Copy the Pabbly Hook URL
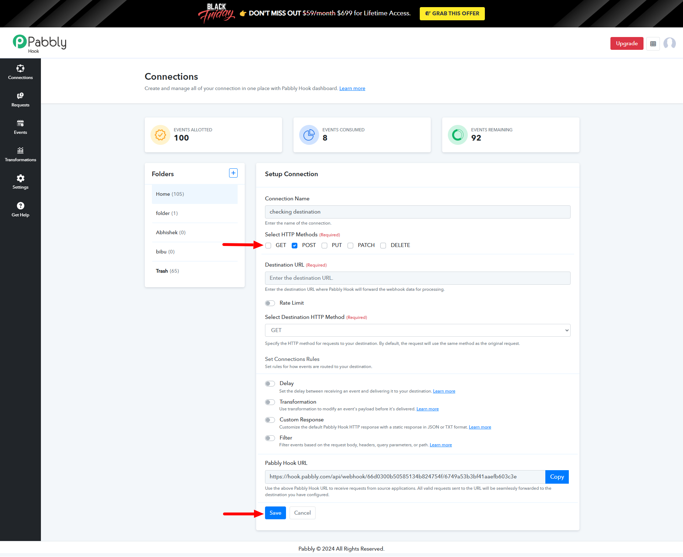 [557, 477]
